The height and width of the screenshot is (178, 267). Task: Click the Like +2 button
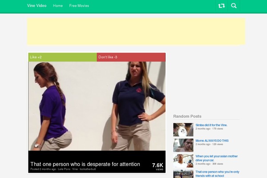[x=62, y=57]
